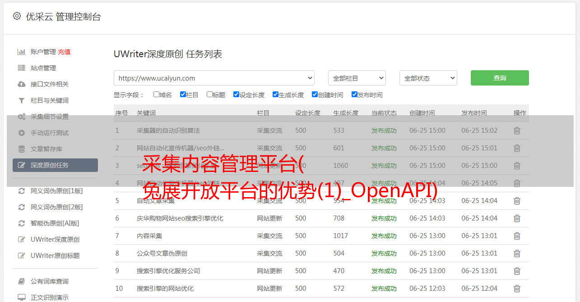The width and height of the screenshot is (580, 302).
Task: Open the site URL dropdown
Action: point(214,78)
